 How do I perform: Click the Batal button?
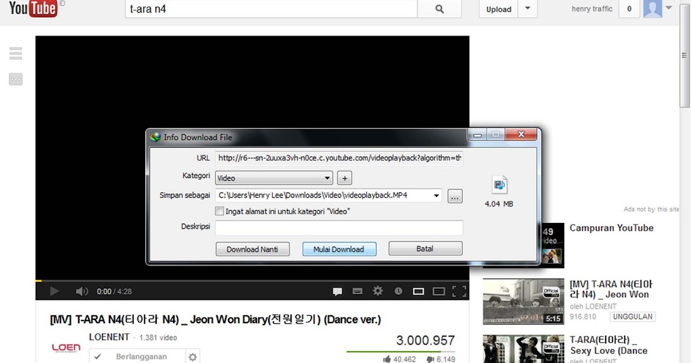coord(426,249)
